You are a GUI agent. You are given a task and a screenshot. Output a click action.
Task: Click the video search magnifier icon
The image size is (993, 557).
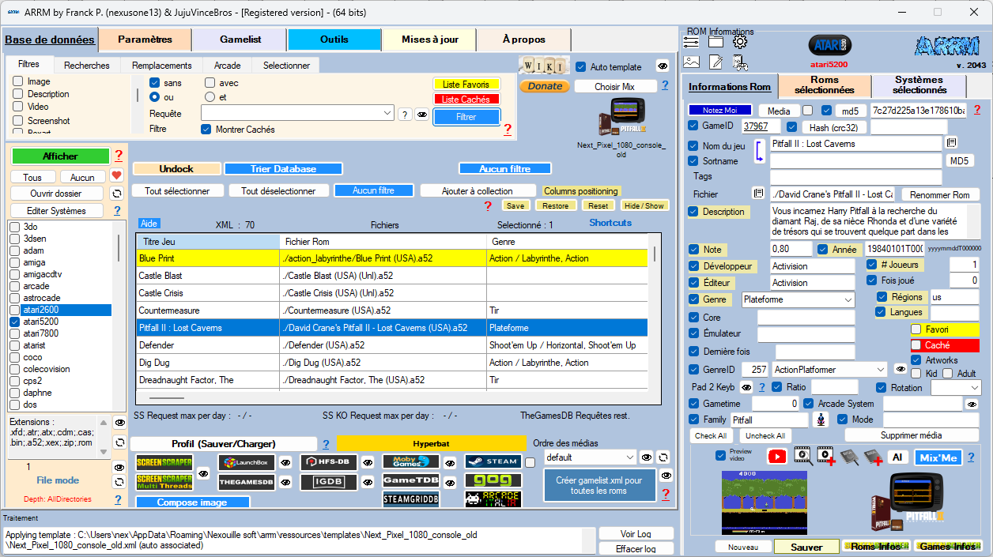[803, 457]
